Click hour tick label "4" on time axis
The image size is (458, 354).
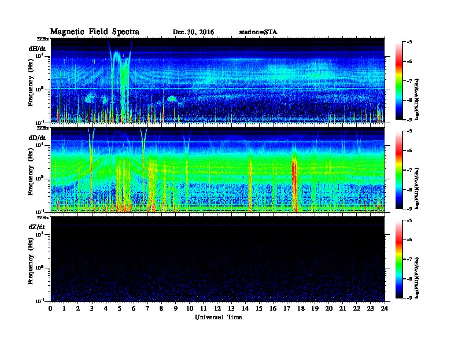(x=106, y=309)
